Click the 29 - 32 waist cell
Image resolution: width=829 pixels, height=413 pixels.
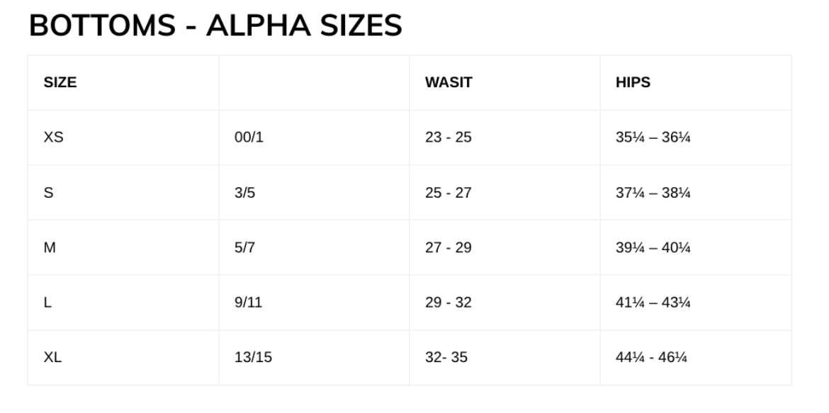(505, 302)
